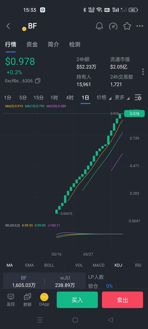
Task: Tap Android home square button
Action: point(75,320)
